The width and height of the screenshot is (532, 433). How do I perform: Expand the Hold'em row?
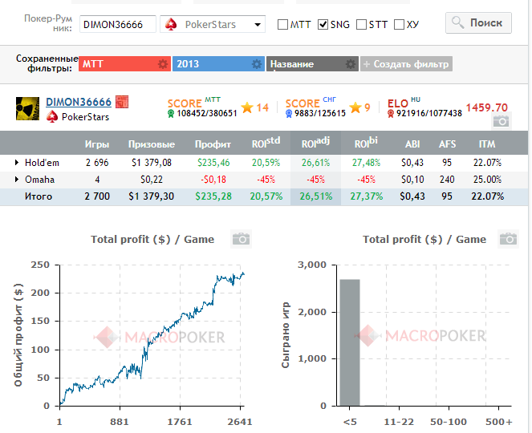pyautogui.click(x=18, y=163)
